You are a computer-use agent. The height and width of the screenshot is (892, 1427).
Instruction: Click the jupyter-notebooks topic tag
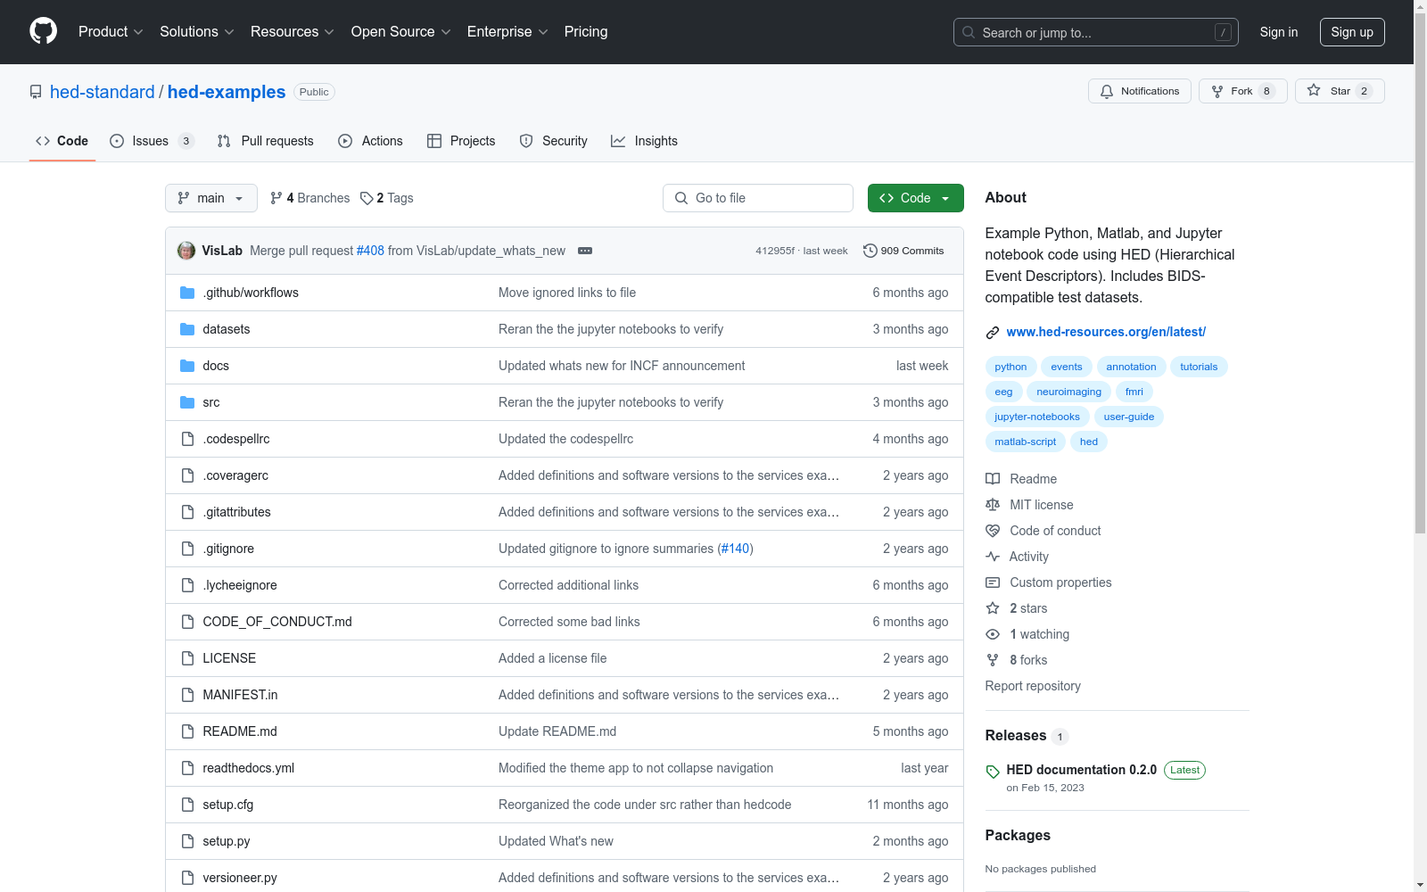tap(1037, 417)
